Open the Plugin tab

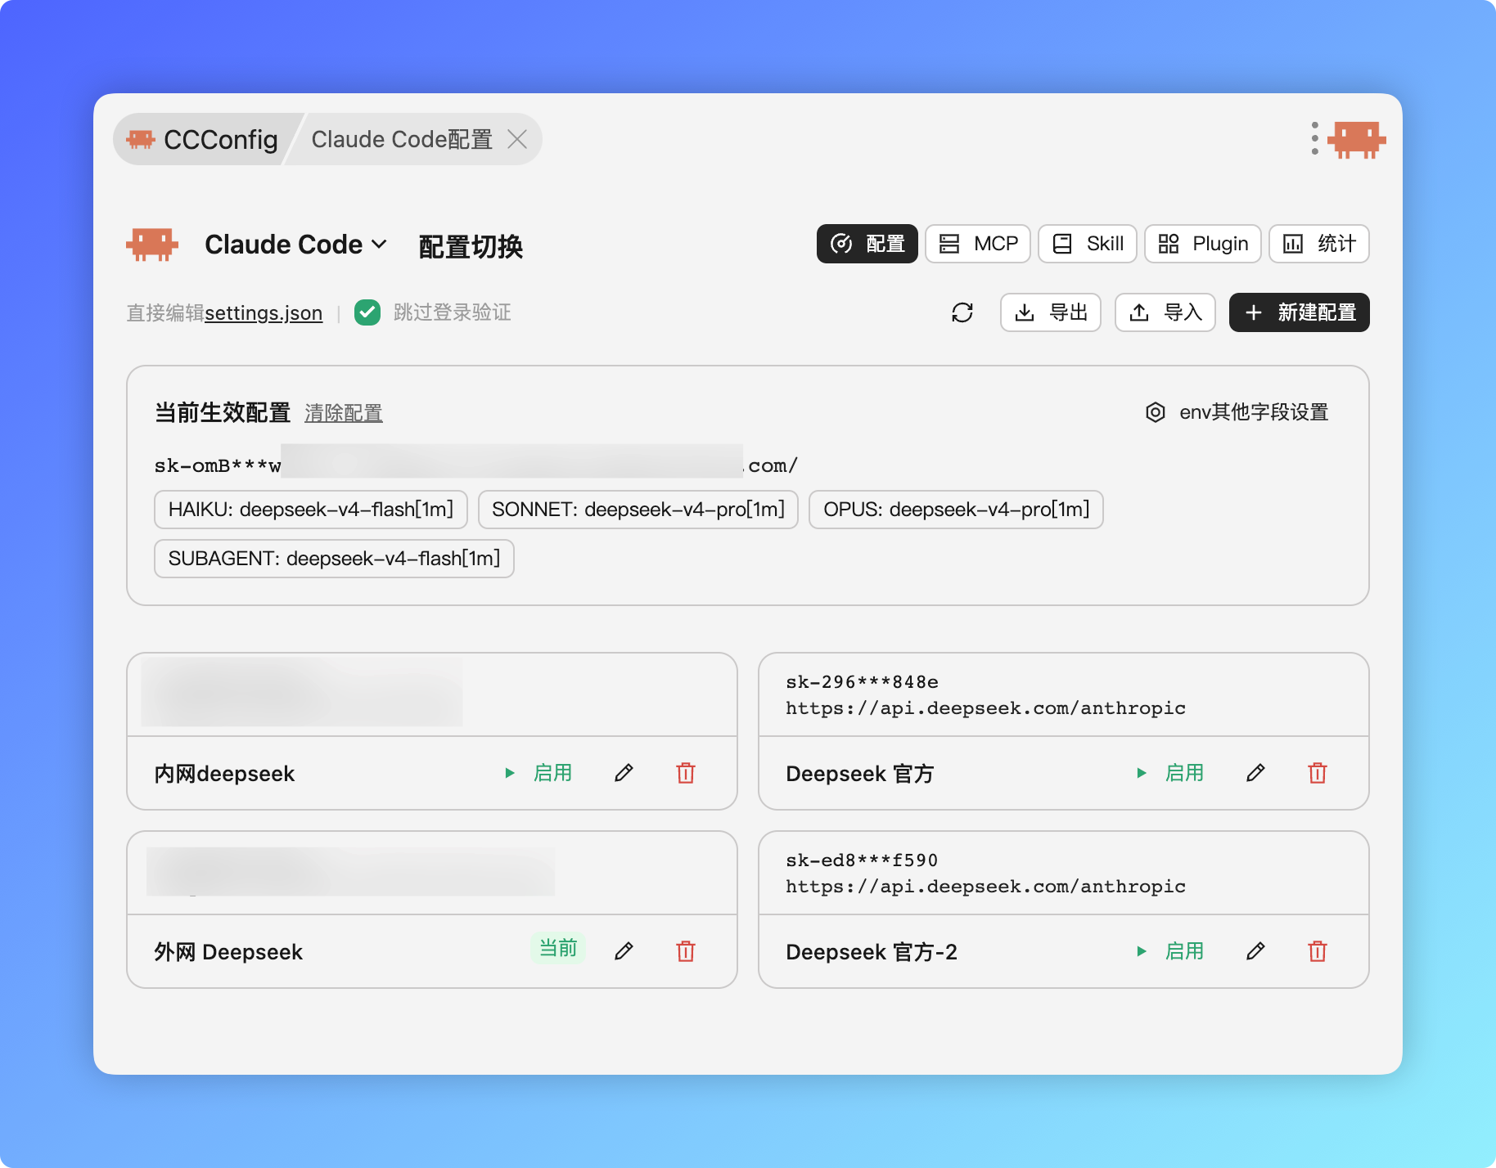tap(1203, 244)
